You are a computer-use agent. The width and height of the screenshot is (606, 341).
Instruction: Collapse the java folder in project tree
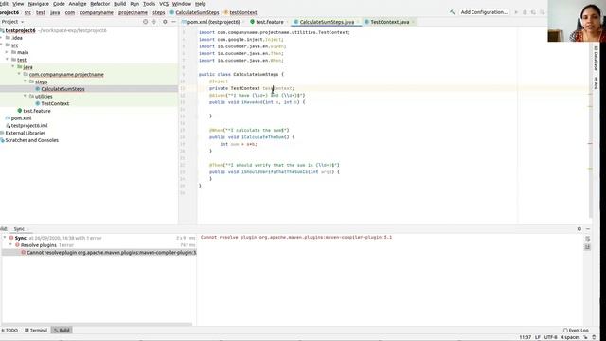(12, 67)
